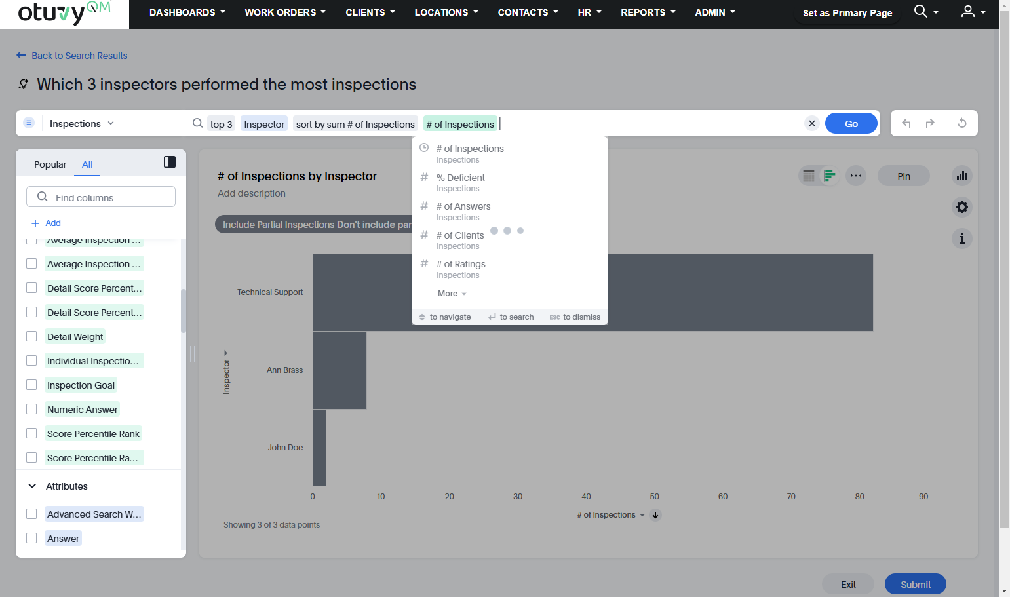
Task: Check the Detail Weight column
Action: tap(31, 336)
